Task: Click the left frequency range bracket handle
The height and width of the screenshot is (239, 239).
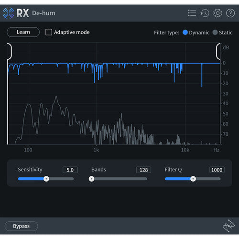Action: click(10, 51)
